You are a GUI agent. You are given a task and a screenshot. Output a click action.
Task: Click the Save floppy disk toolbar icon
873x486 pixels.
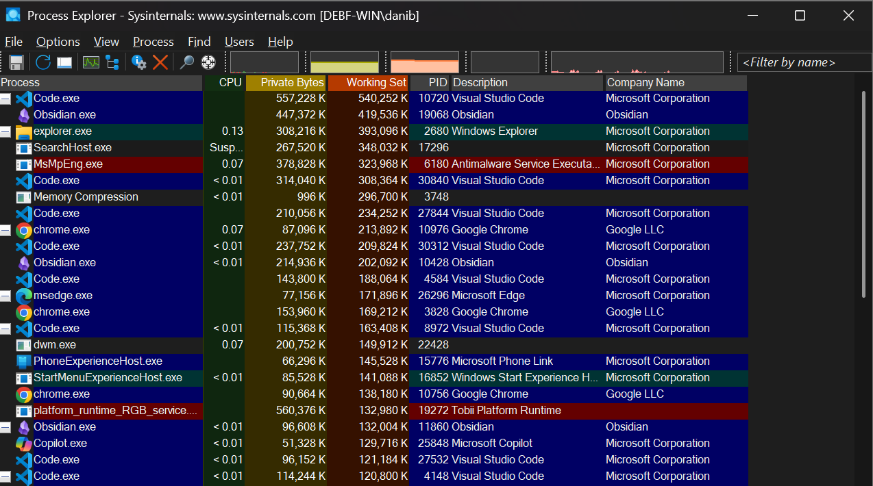tap(16, 62)
